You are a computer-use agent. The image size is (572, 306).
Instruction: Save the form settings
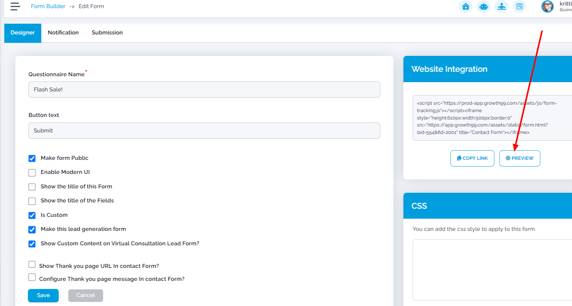pos(43,296)
